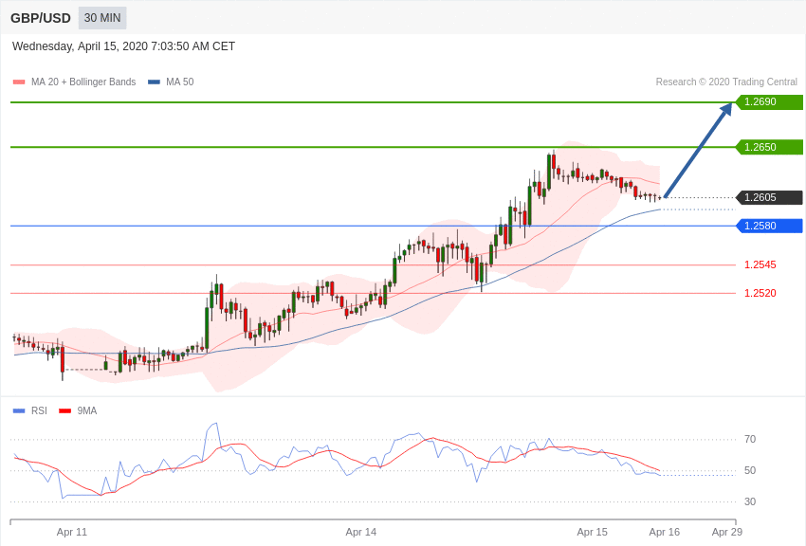Click the MA 50 blue legend swatch
The image size is (806, 546).
coord(154,82)
